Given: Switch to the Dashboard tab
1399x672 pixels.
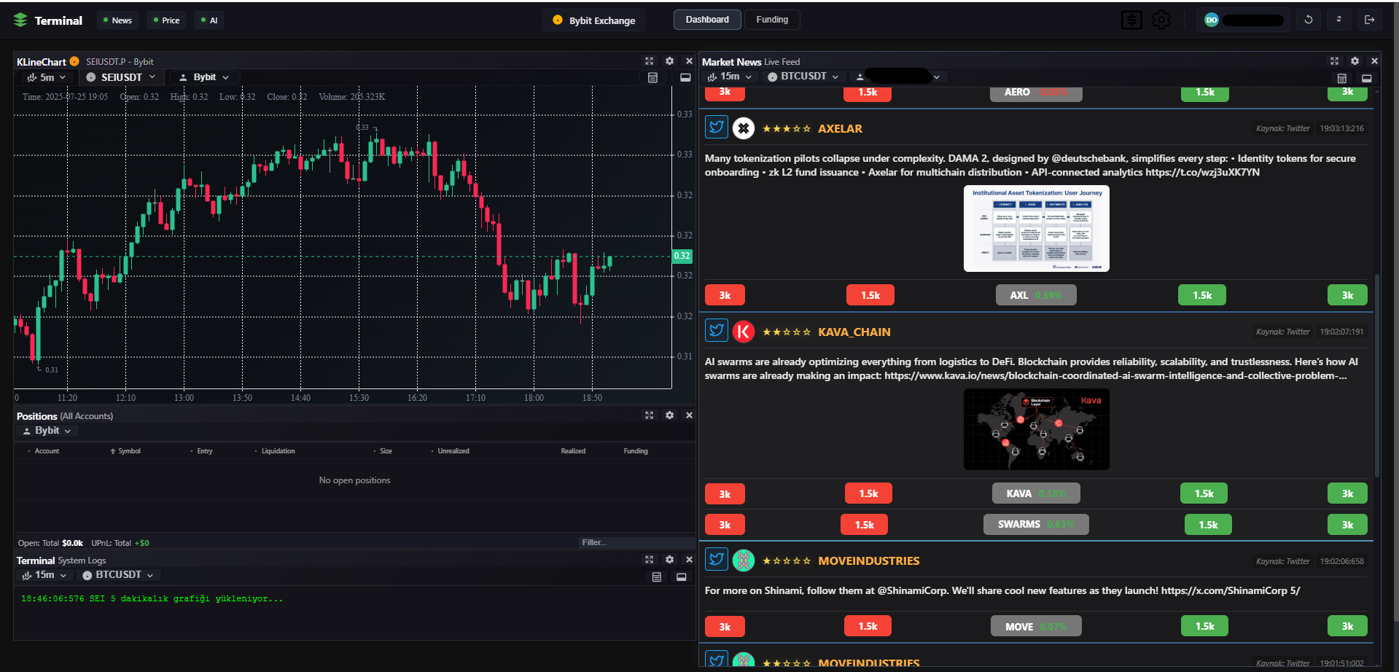Looking at the screenshot, I should [707, 20].
